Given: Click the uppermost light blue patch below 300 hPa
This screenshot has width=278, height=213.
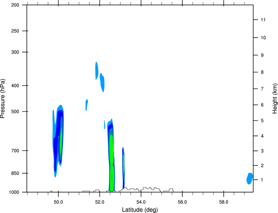Looking at the screenshot, I should click(96, 71).
